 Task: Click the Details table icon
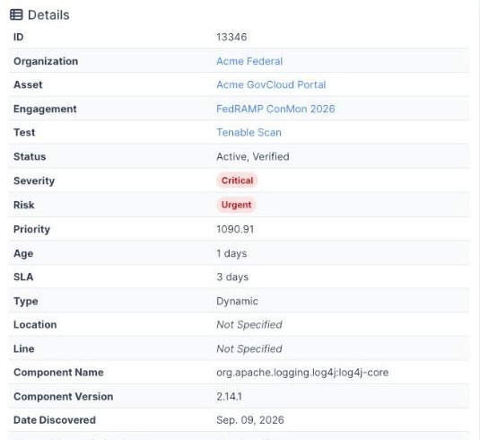[x=16, y=14]
